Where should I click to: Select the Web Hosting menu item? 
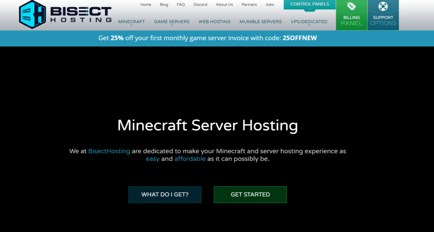[x=214, y=22]
